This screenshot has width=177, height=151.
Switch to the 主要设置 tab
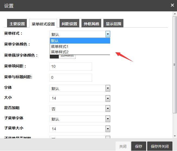pyautogui.click(x=17, y=23)
